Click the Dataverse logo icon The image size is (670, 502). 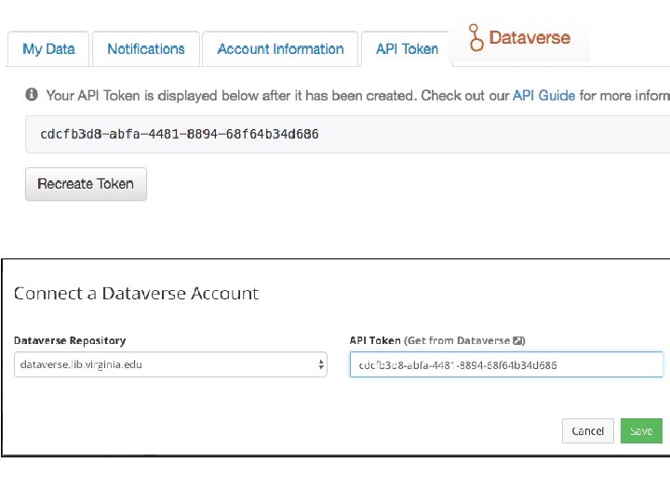476,37
